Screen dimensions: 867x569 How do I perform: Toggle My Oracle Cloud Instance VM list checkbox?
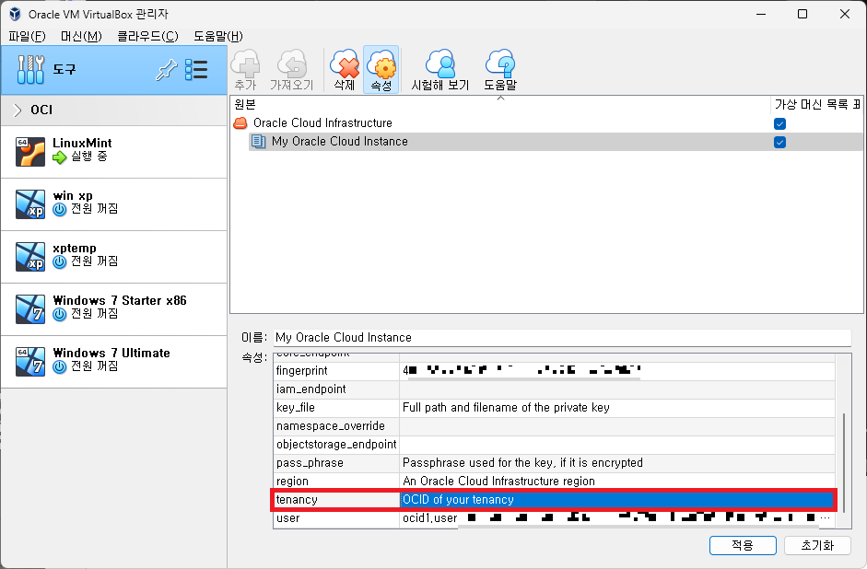(779, 143)
